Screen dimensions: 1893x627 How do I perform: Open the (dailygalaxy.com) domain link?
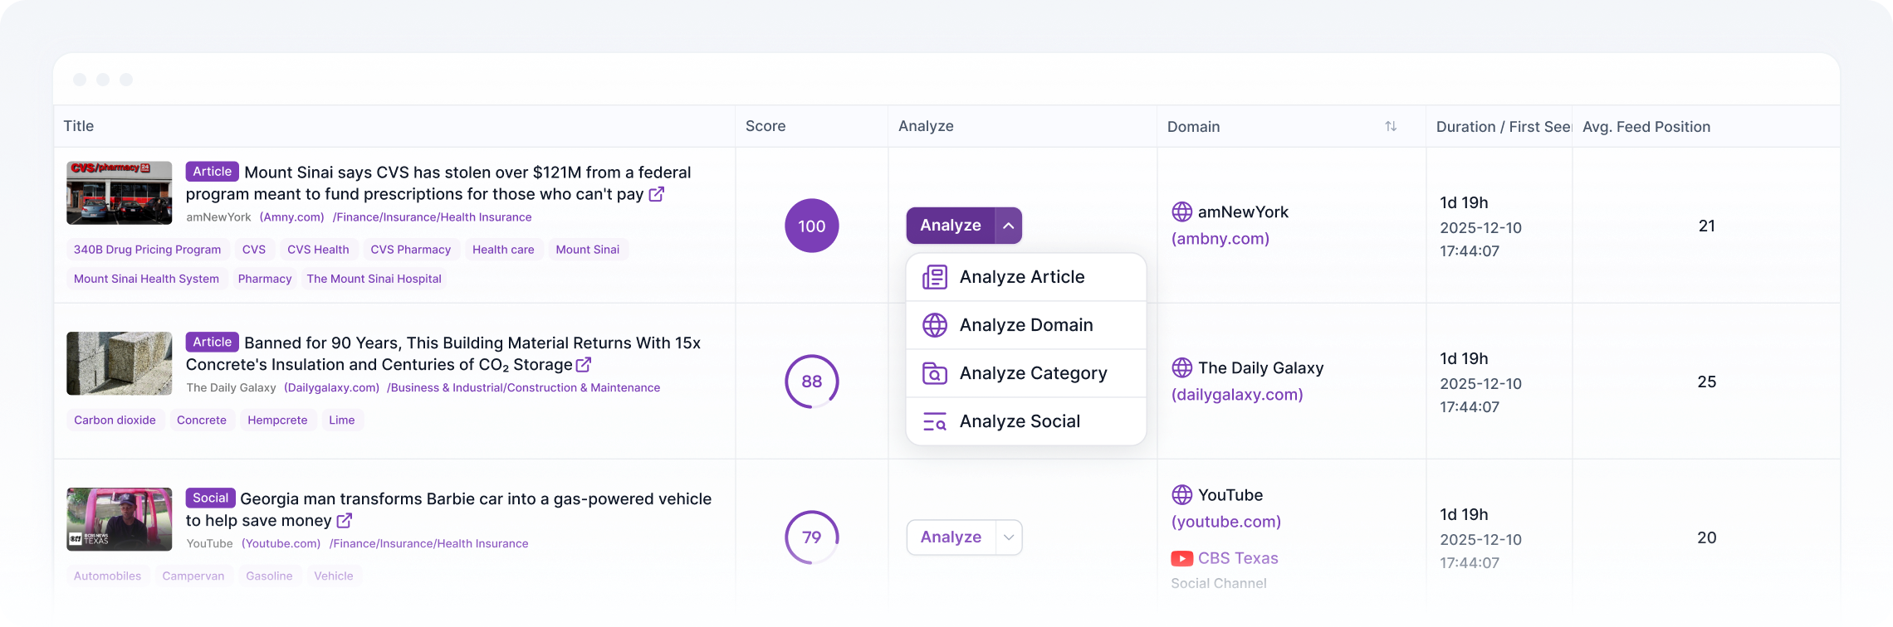coord(1237,395)
